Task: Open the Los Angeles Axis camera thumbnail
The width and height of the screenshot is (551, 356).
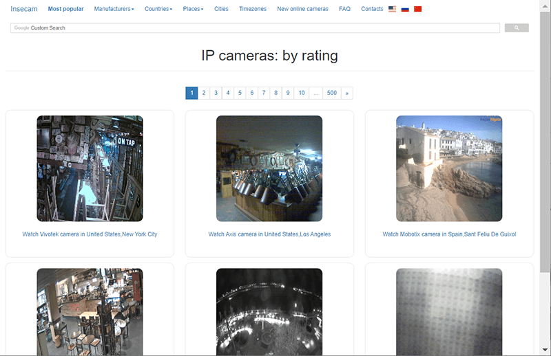Action: [x=269, y=168]
